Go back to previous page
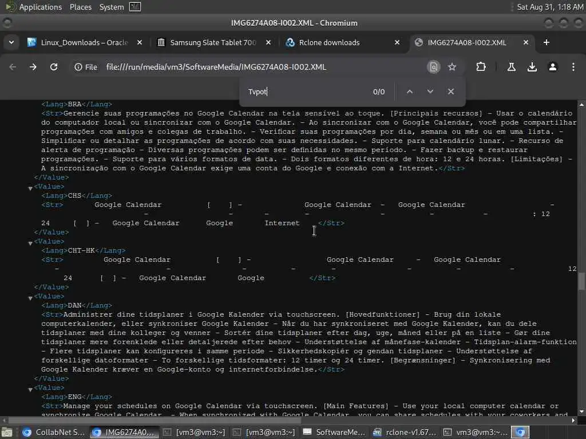 tap(13, 67)
